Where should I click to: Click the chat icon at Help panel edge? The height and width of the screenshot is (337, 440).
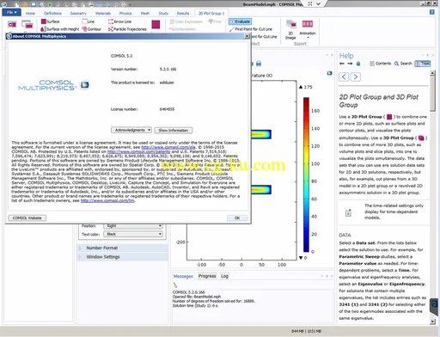point(435,304)
